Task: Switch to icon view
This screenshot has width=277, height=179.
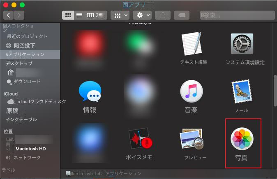Action: [68, 15]
